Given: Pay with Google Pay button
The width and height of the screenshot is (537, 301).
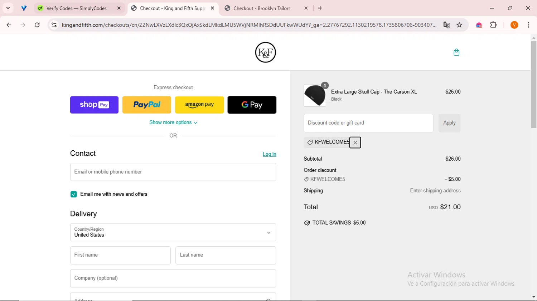Looking at the screenshot, I should coord(252,105).
